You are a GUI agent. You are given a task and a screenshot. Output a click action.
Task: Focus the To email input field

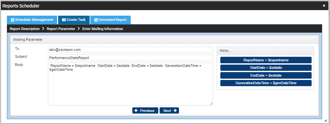point(130,50)
